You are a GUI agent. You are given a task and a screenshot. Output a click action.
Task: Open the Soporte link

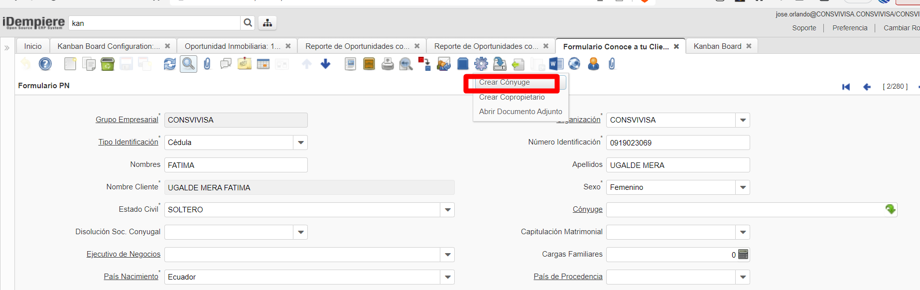804,28
